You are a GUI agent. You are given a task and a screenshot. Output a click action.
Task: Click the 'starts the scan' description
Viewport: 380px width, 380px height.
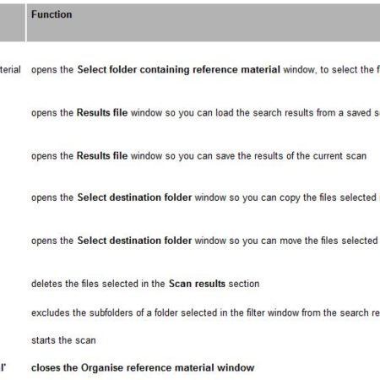63,340
